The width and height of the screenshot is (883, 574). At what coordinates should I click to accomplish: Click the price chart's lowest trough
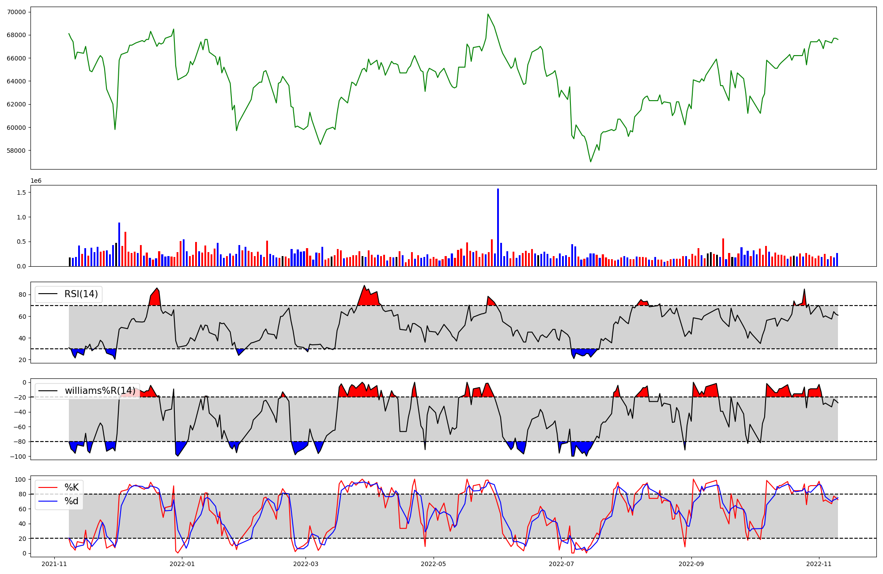pos(591,162)
